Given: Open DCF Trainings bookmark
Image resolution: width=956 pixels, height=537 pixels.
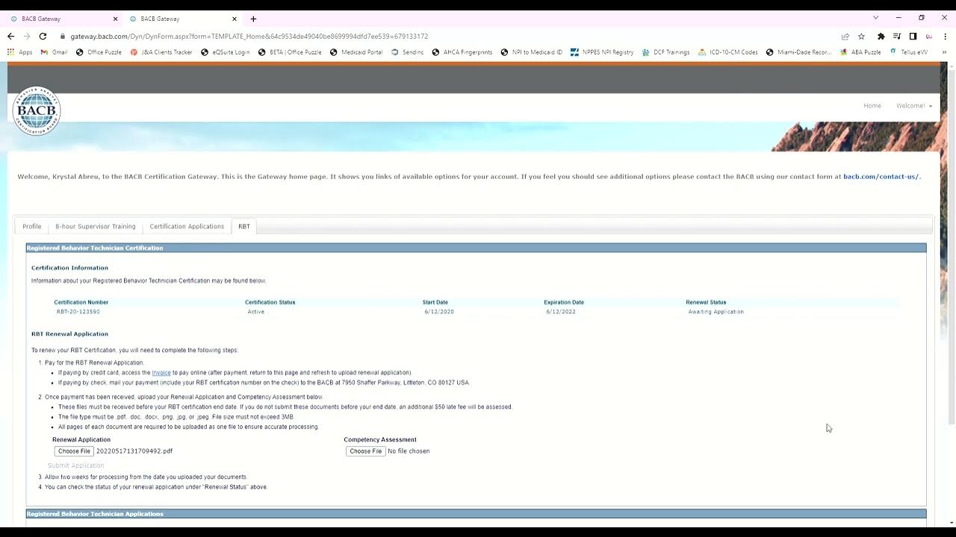Looking at the screenshot, I should [665, 52].
